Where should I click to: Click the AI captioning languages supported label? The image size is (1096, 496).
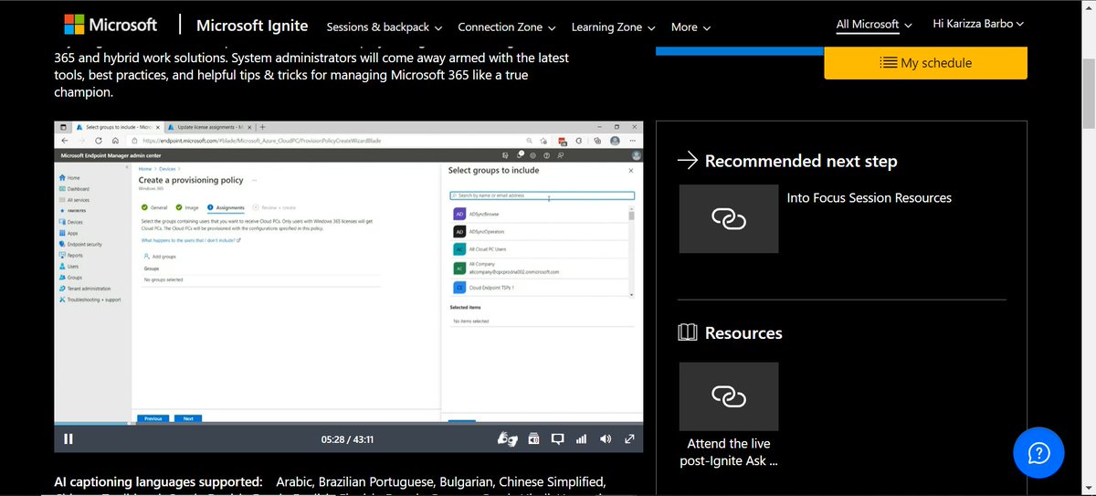coord(157,481)
